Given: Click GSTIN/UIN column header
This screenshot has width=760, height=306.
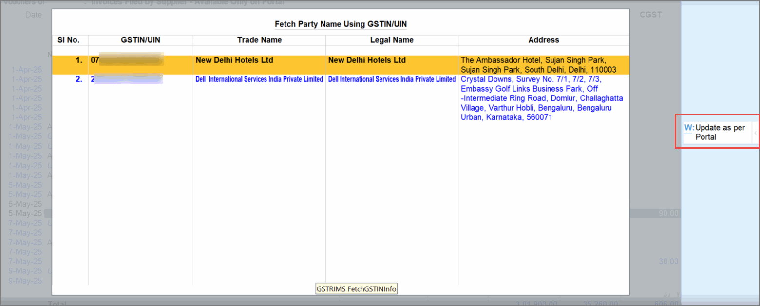Looking at the screenshot, I should (140, 40).
